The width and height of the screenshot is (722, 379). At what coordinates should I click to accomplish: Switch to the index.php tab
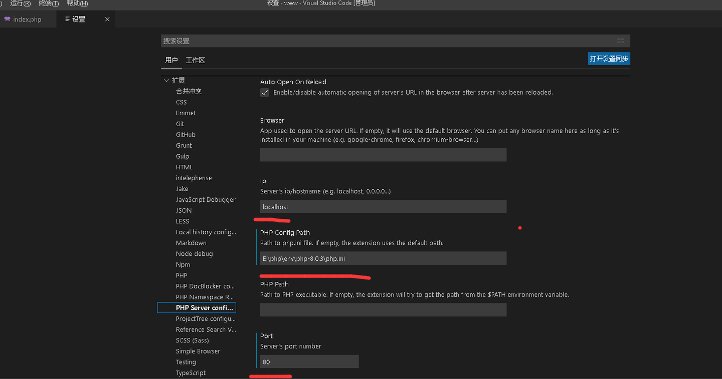tap(27, 19)
